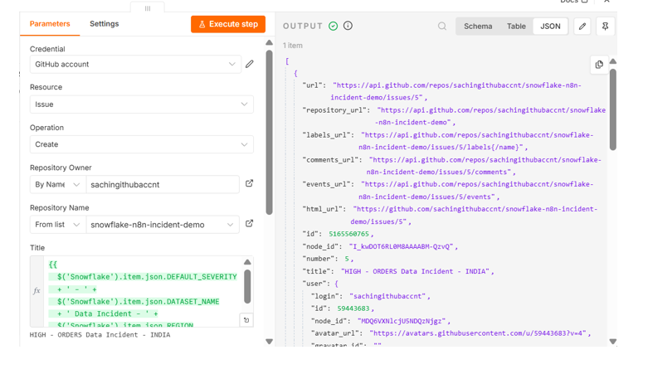
Task: Open the Resource Issue dropdown
Action: point(142,104)
